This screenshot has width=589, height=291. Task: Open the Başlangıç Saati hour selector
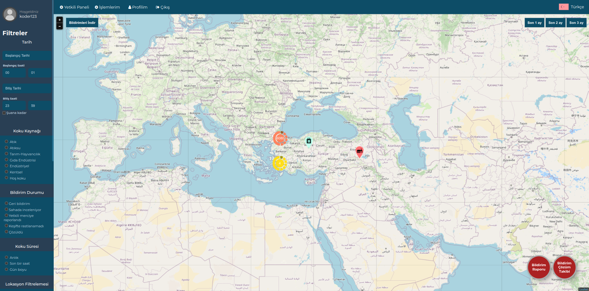14,73
